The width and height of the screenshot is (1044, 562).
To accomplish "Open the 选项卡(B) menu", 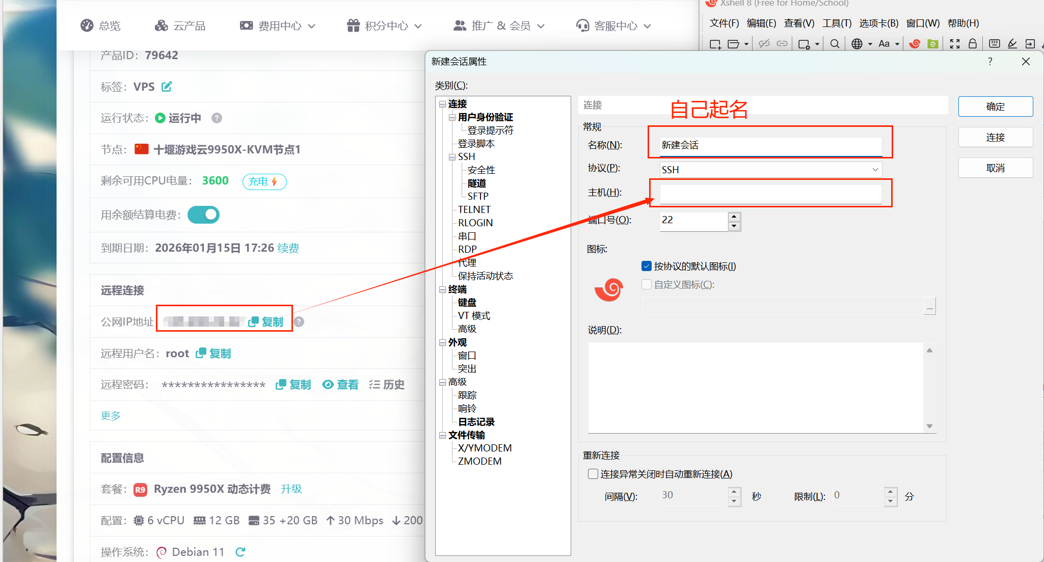I will click(878, 23).
